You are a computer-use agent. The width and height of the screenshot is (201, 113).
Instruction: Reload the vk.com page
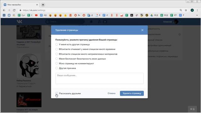(x=14, y=10)
